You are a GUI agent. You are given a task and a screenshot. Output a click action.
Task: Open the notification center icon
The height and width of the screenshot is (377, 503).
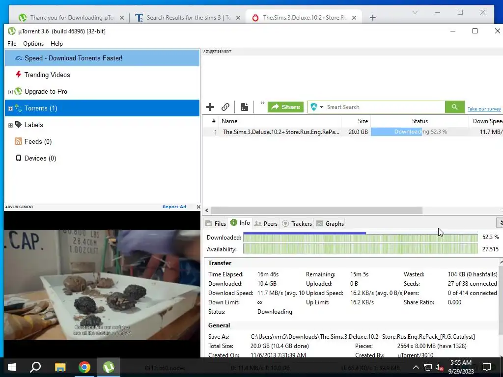coord(487,367)
